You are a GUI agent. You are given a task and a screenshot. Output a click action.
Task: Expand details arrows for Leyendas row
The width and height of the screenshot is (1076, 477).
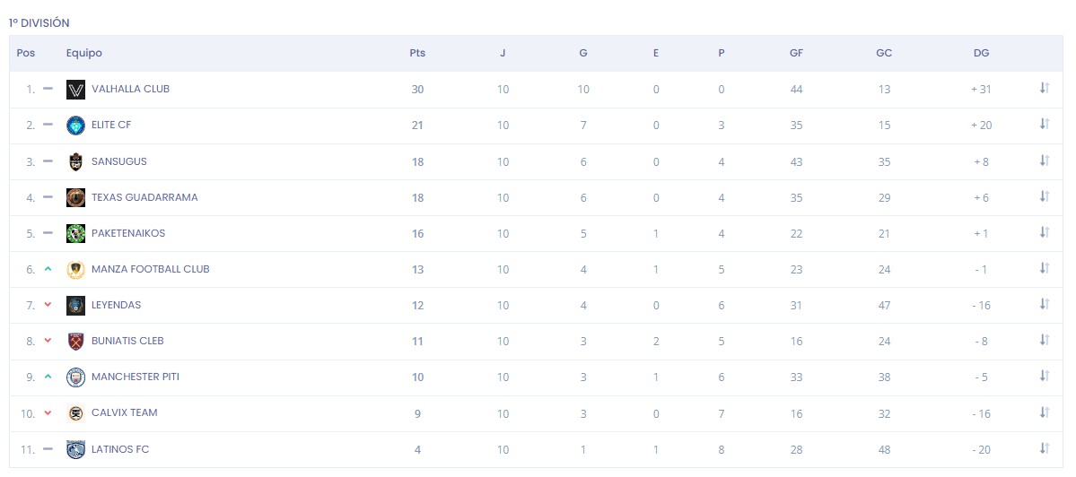pyautogui.click(x=1044, y=304)
